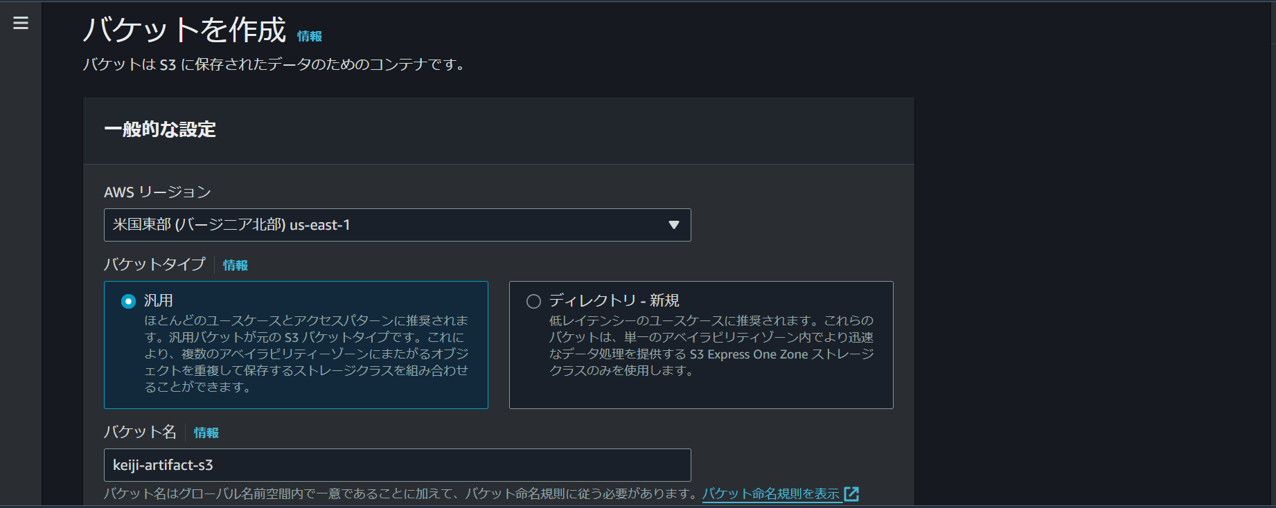Select the 汎用 bucket type radio button

point(128,301)
